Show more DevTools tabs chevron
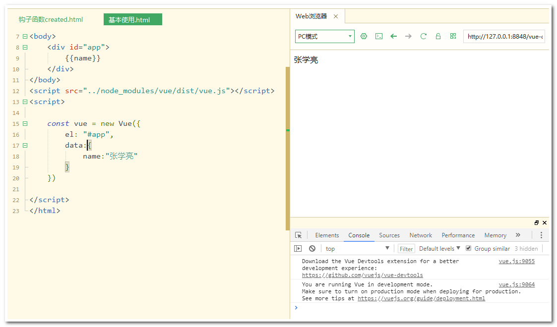 (518, 235)
